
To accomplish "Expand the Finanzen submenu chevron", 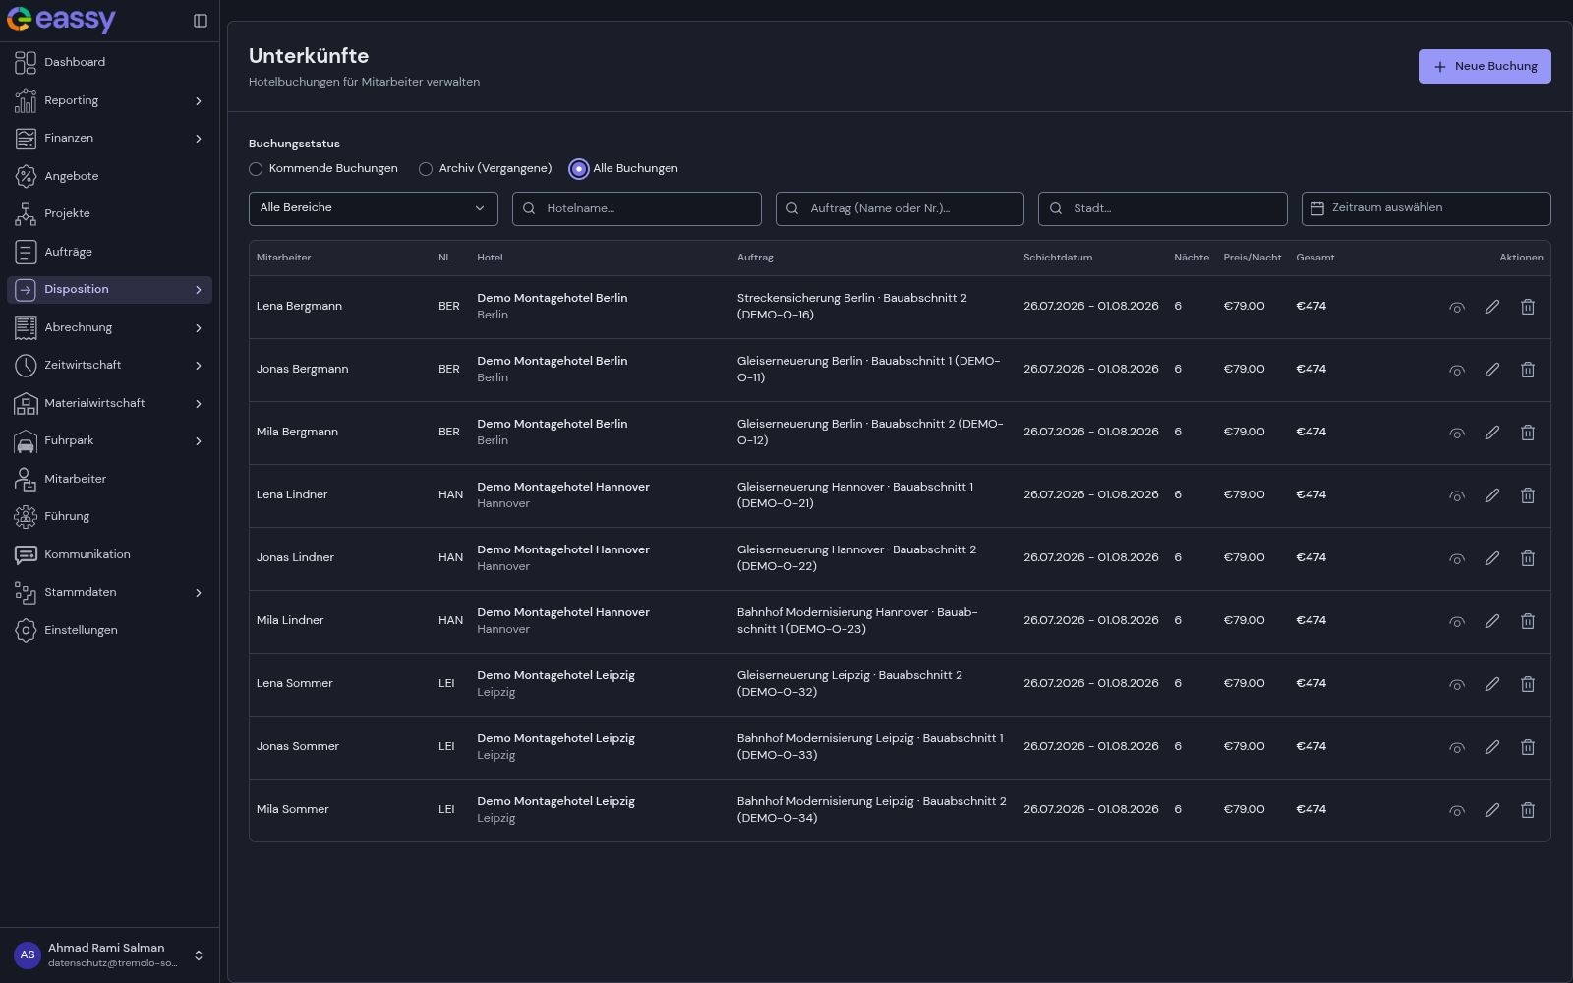I will tap(199, 139).
